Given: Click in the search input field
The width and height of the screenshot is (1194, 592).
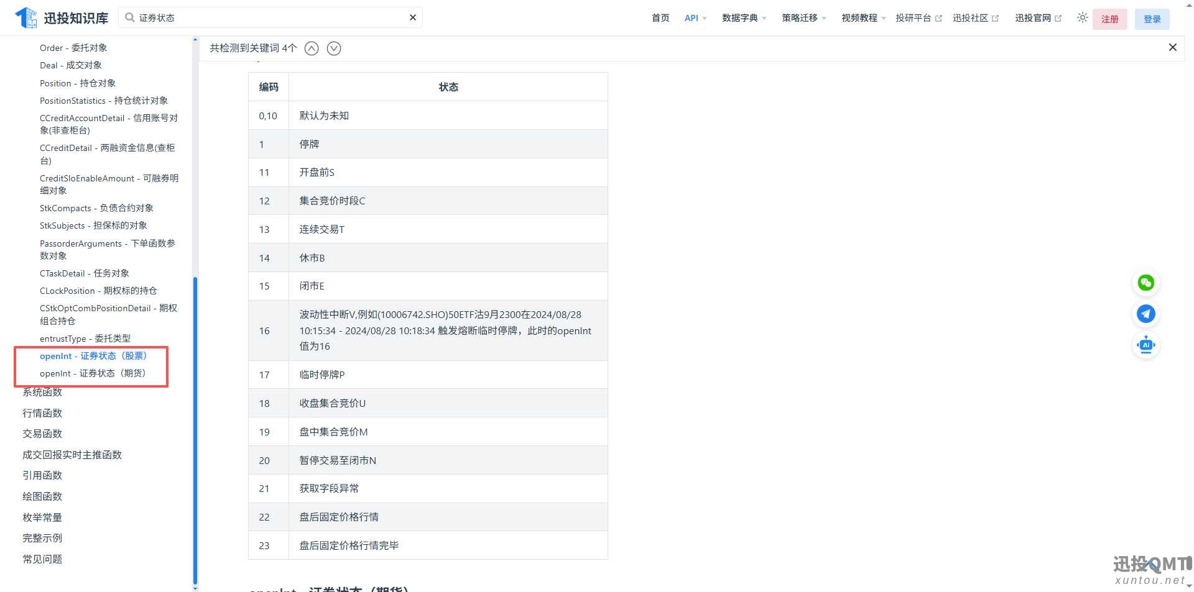Looking at the screenshot, I should 267,18.
